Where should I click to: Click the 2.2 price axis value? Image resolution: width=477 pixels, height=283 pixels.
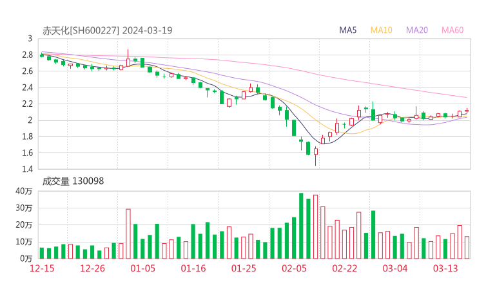pyautogui.click(x=27, y=104)
